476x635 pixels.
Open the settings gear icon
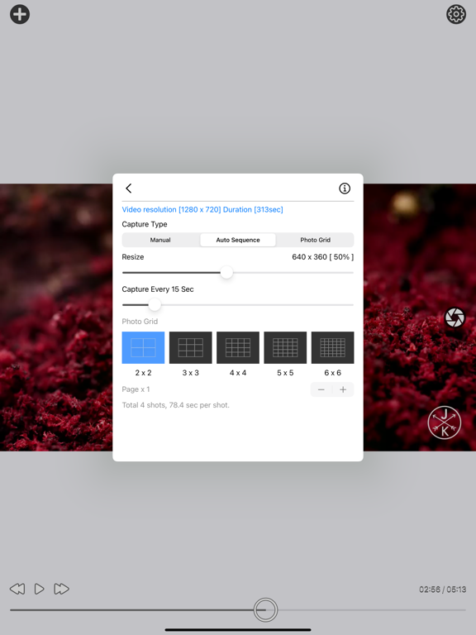tap(456, 15)
